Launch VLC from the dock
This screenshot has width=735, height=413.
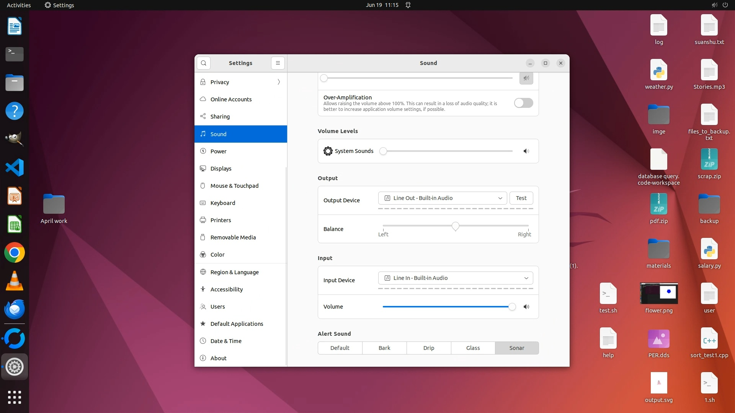click(15, 281)
